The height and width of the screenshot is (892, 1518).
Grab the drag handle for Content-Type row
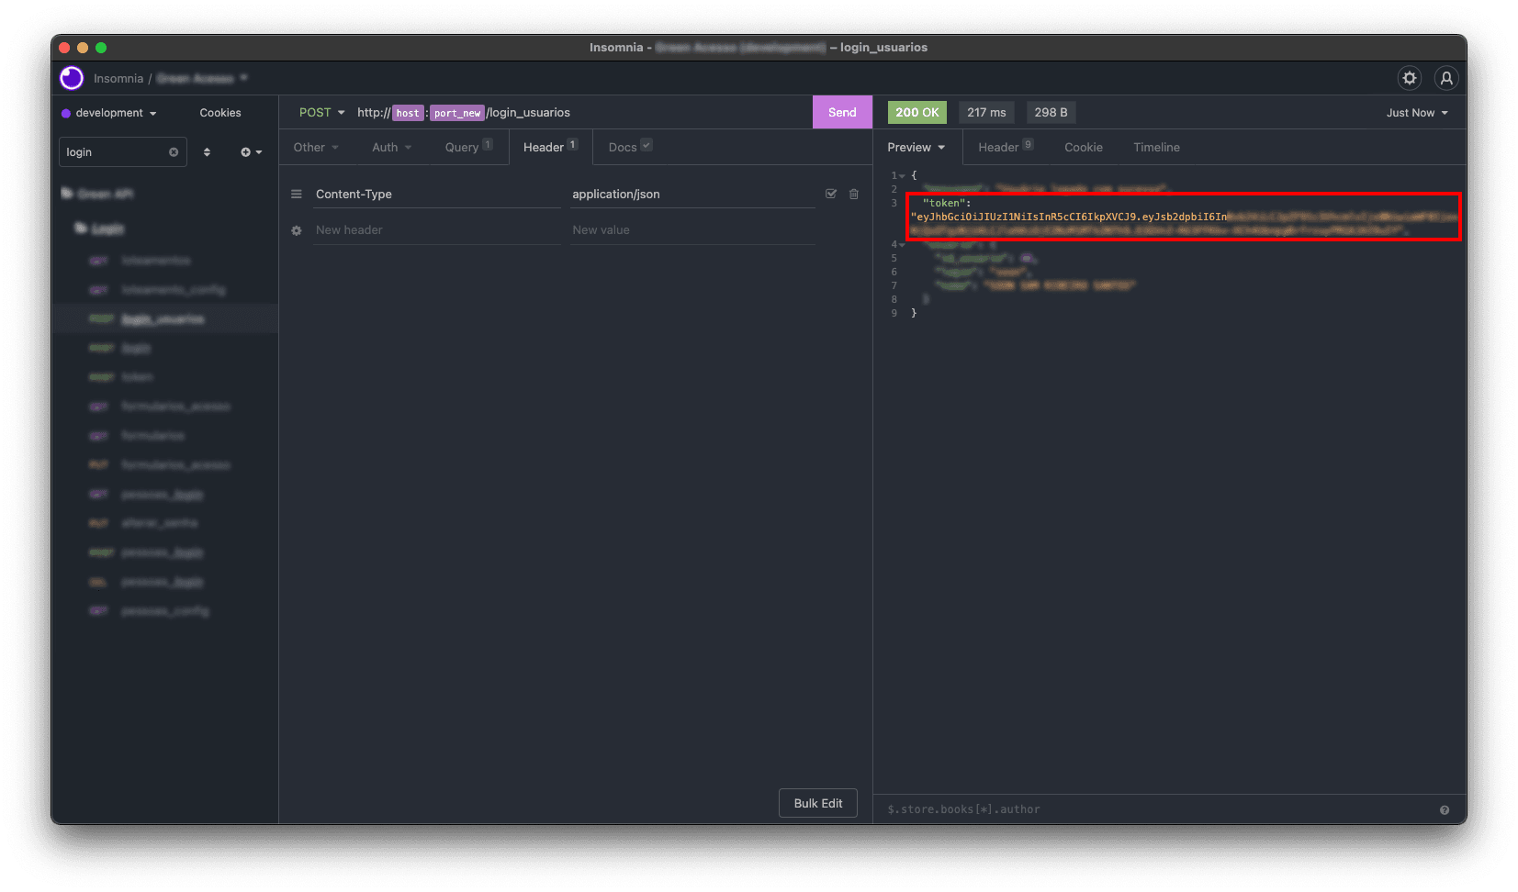(x=297, y=195)
